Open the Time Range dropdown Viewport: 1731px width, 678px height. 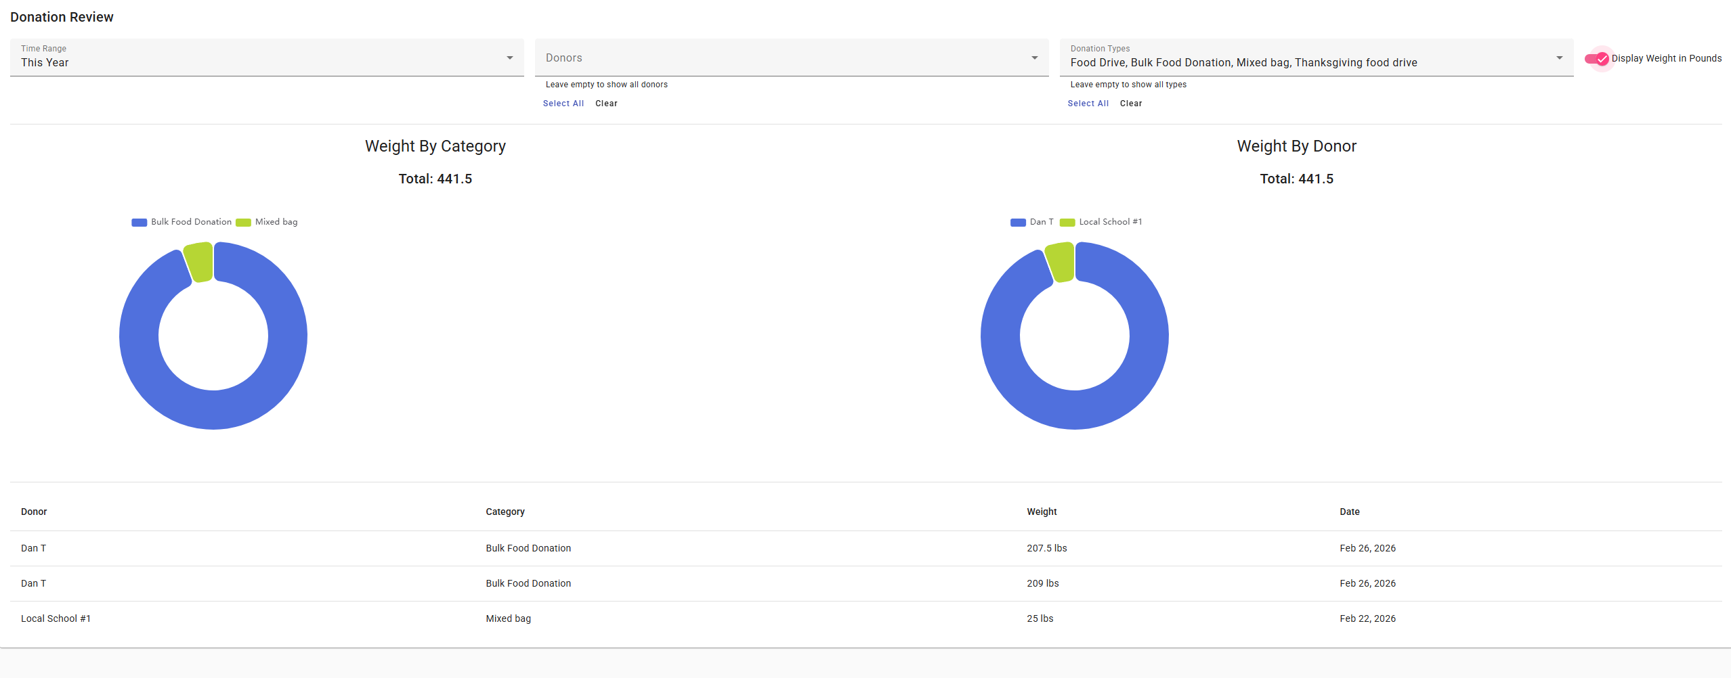[509, 58]
